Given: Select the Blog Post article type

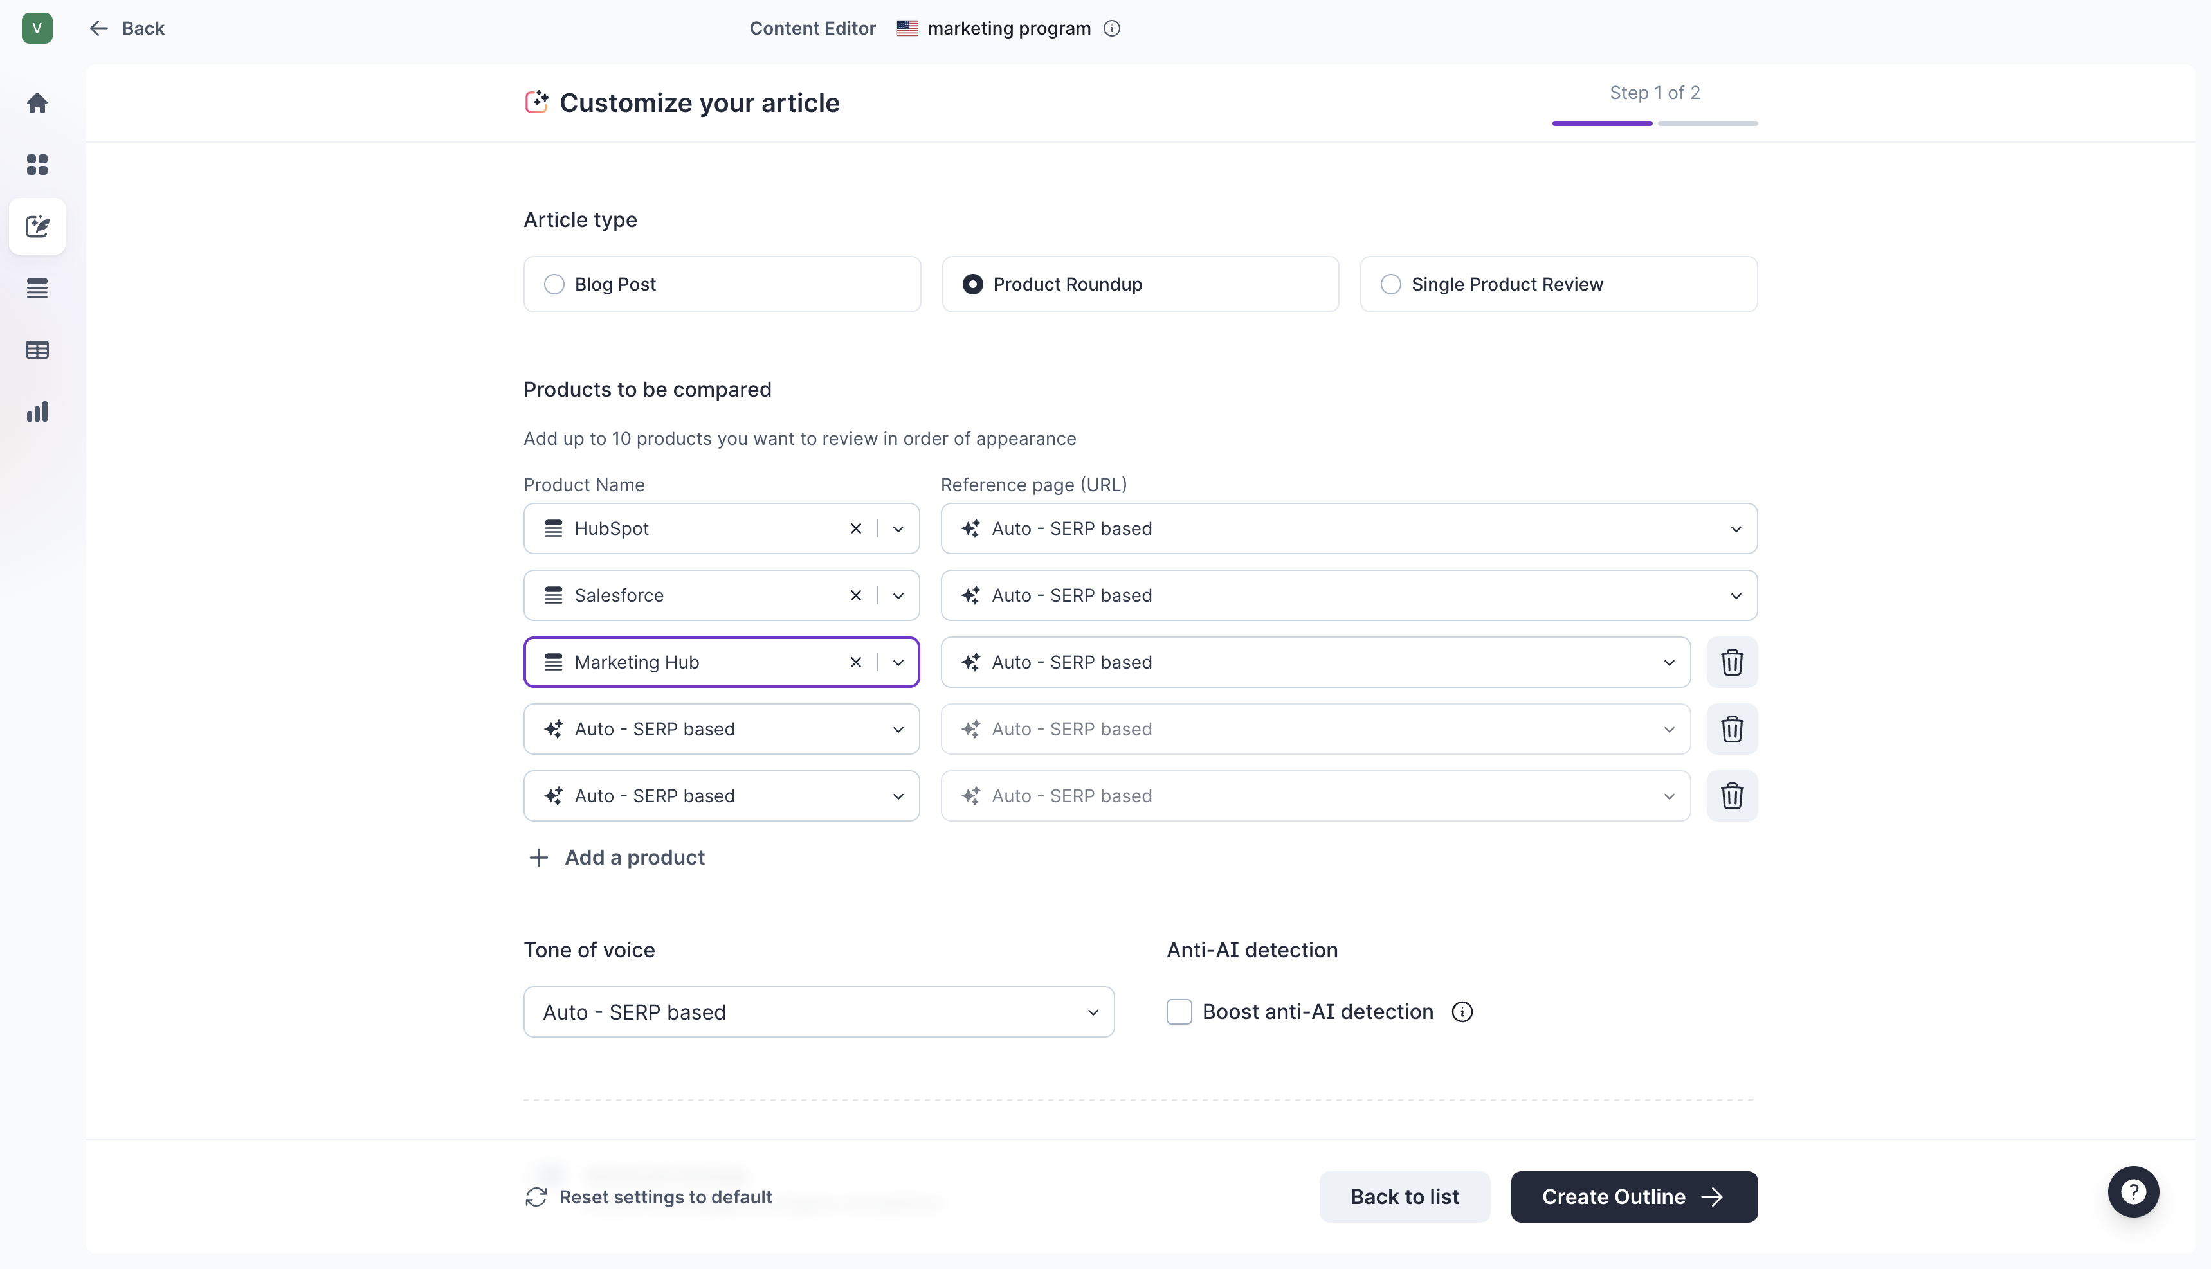Looking at the screenshot, I should click(554, 284).
